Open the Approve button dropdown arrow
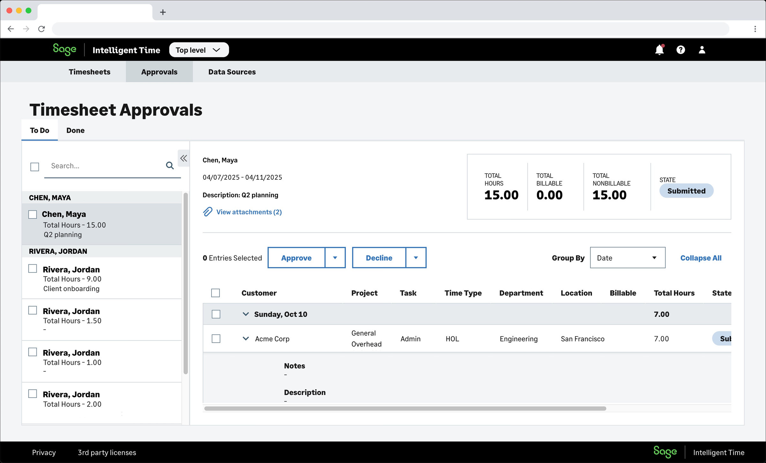 pyautogui.click(x=335, y=258)
